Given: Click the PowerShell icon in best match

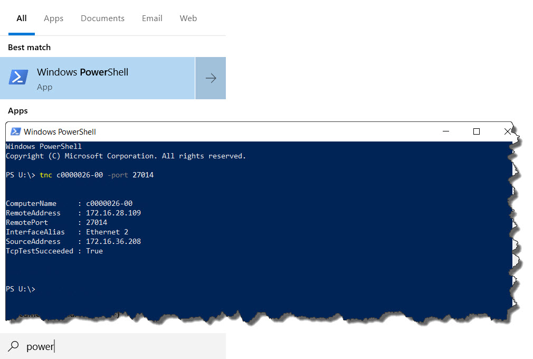Looking at the screenshot, I should (x=18, y=77).
